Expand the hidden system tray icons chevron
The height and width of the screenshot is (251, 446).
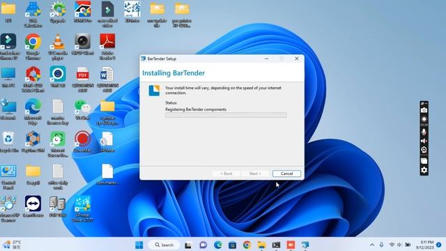pyautogui.click(x=372, y=245)
